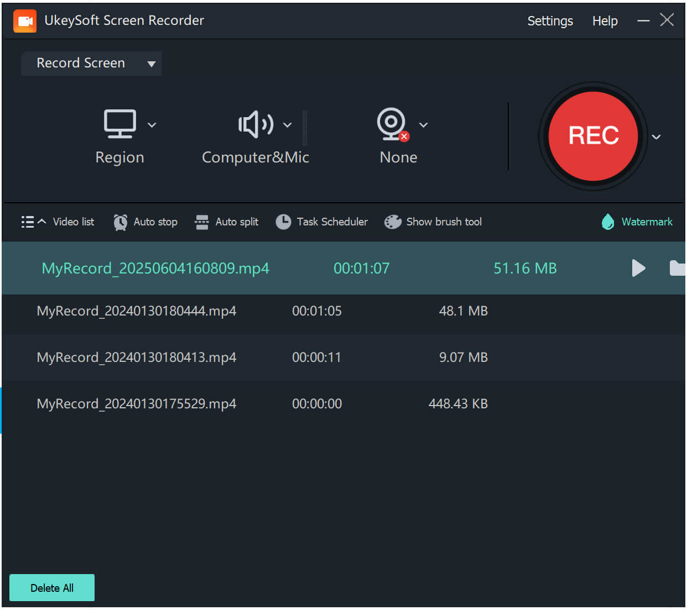Play MyRecord_20250604160809.mp4
687x610 pixels.
tap(638, 268)
